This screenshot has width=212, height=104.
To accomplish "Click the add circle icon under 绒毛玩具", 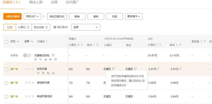I will pyautogui.click(x=38, y=73).
